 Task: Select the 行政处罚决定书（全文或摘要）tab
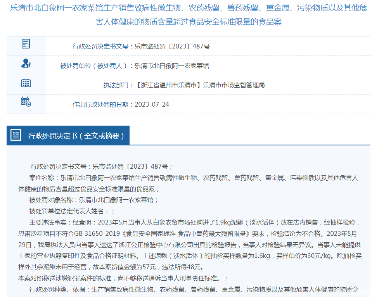68,135
